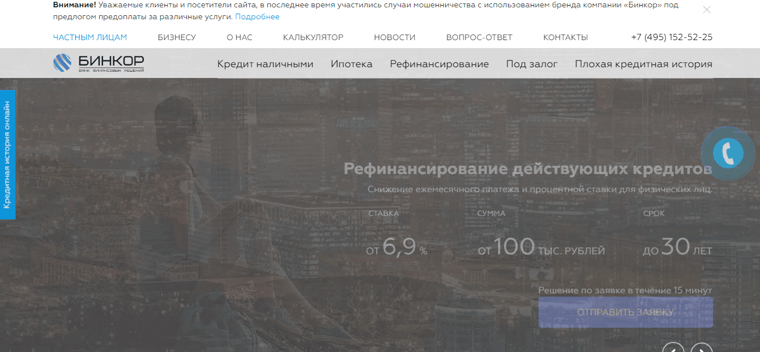
Task: Open the Контакты page
Action: pyautogui.click(x=565, y=37)
